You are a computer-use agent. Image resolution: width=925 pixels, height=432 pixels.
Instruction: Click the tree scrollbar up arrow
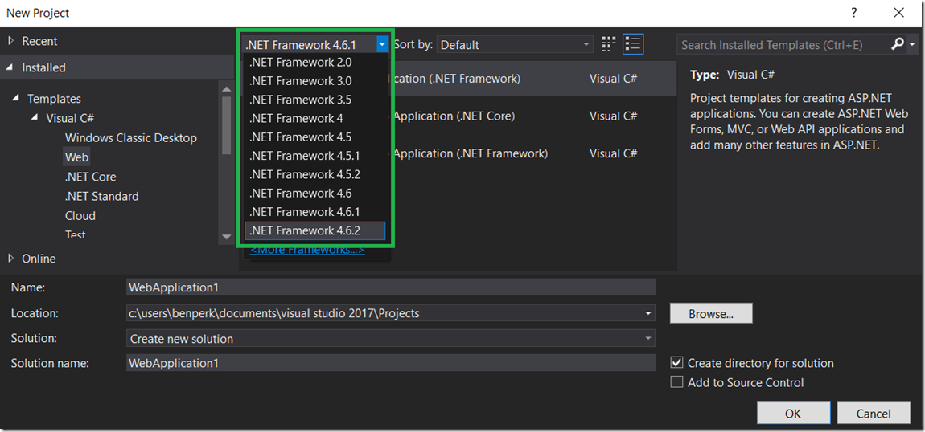(227, 89)
